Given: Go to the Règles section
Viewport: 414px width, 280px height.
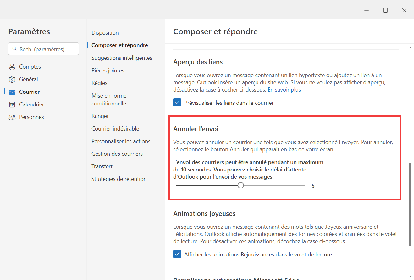Looking at the screenshot, I should [x=99, y=83].
